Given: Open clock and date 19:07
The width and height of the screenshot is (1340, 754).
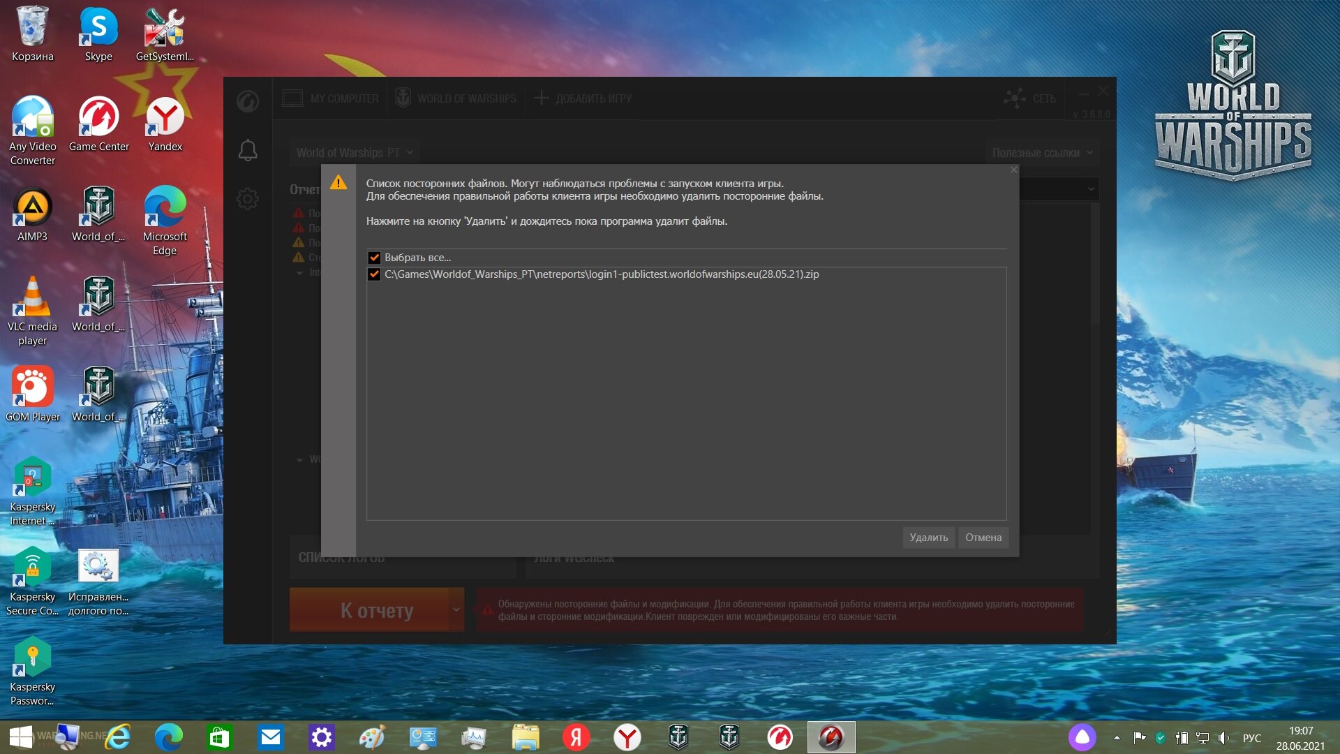Looking at the screenshot, I should click(x=1300, y=738).
